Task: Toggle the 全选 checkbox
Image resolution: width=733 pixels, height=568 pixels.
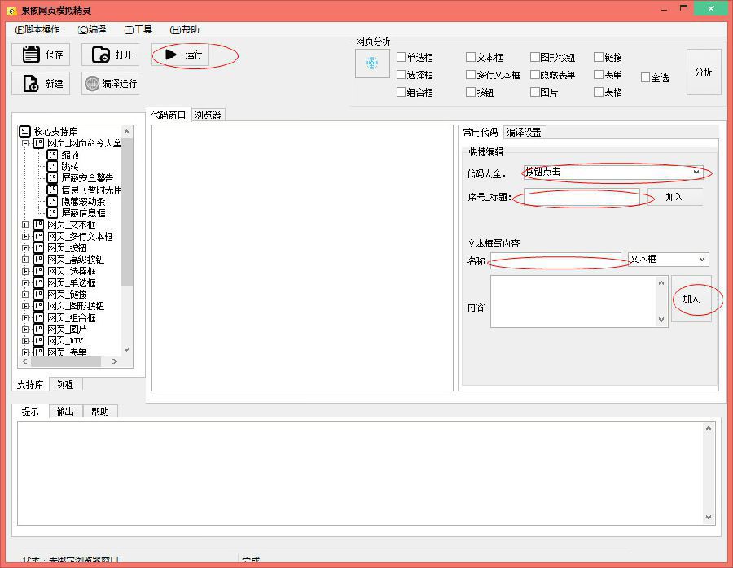Action: (645, 77)
